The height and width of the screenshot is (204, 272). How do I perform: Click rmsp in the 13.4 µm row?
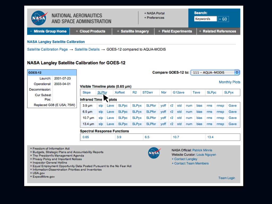coord(220,124)
